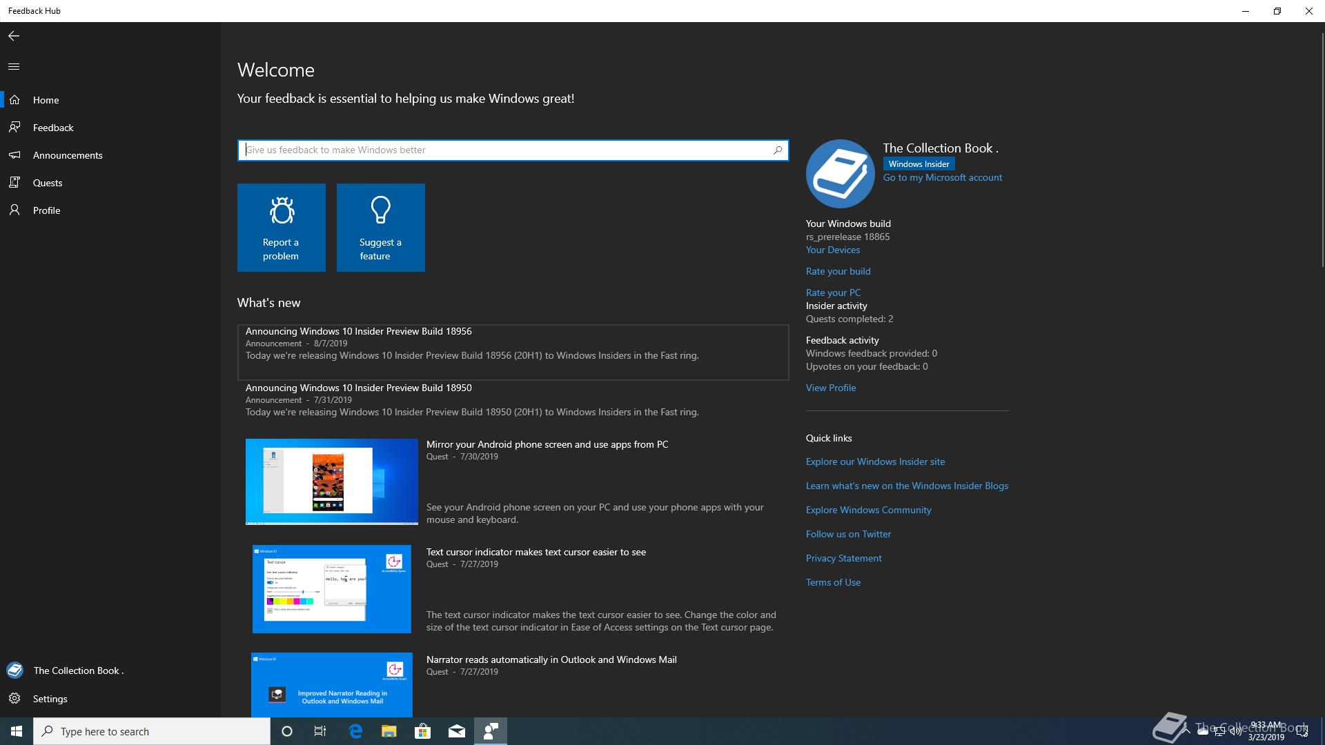
Task: Open Windows Insider Blogs link
Action: (x=907, y=486)
